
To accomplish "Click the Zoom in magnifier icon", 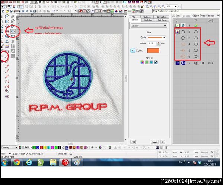I will pos(159,7).
